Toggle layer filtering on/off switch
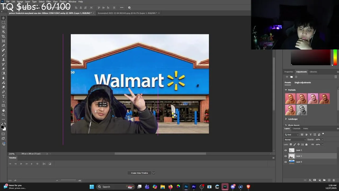Image resolution: width=339 pixels, height=191 pixels. [x=323, y=134]
